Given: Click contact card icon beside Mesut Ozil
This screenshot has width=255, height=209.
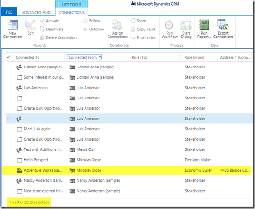Looking at the screenshot, I should (72, 150).
